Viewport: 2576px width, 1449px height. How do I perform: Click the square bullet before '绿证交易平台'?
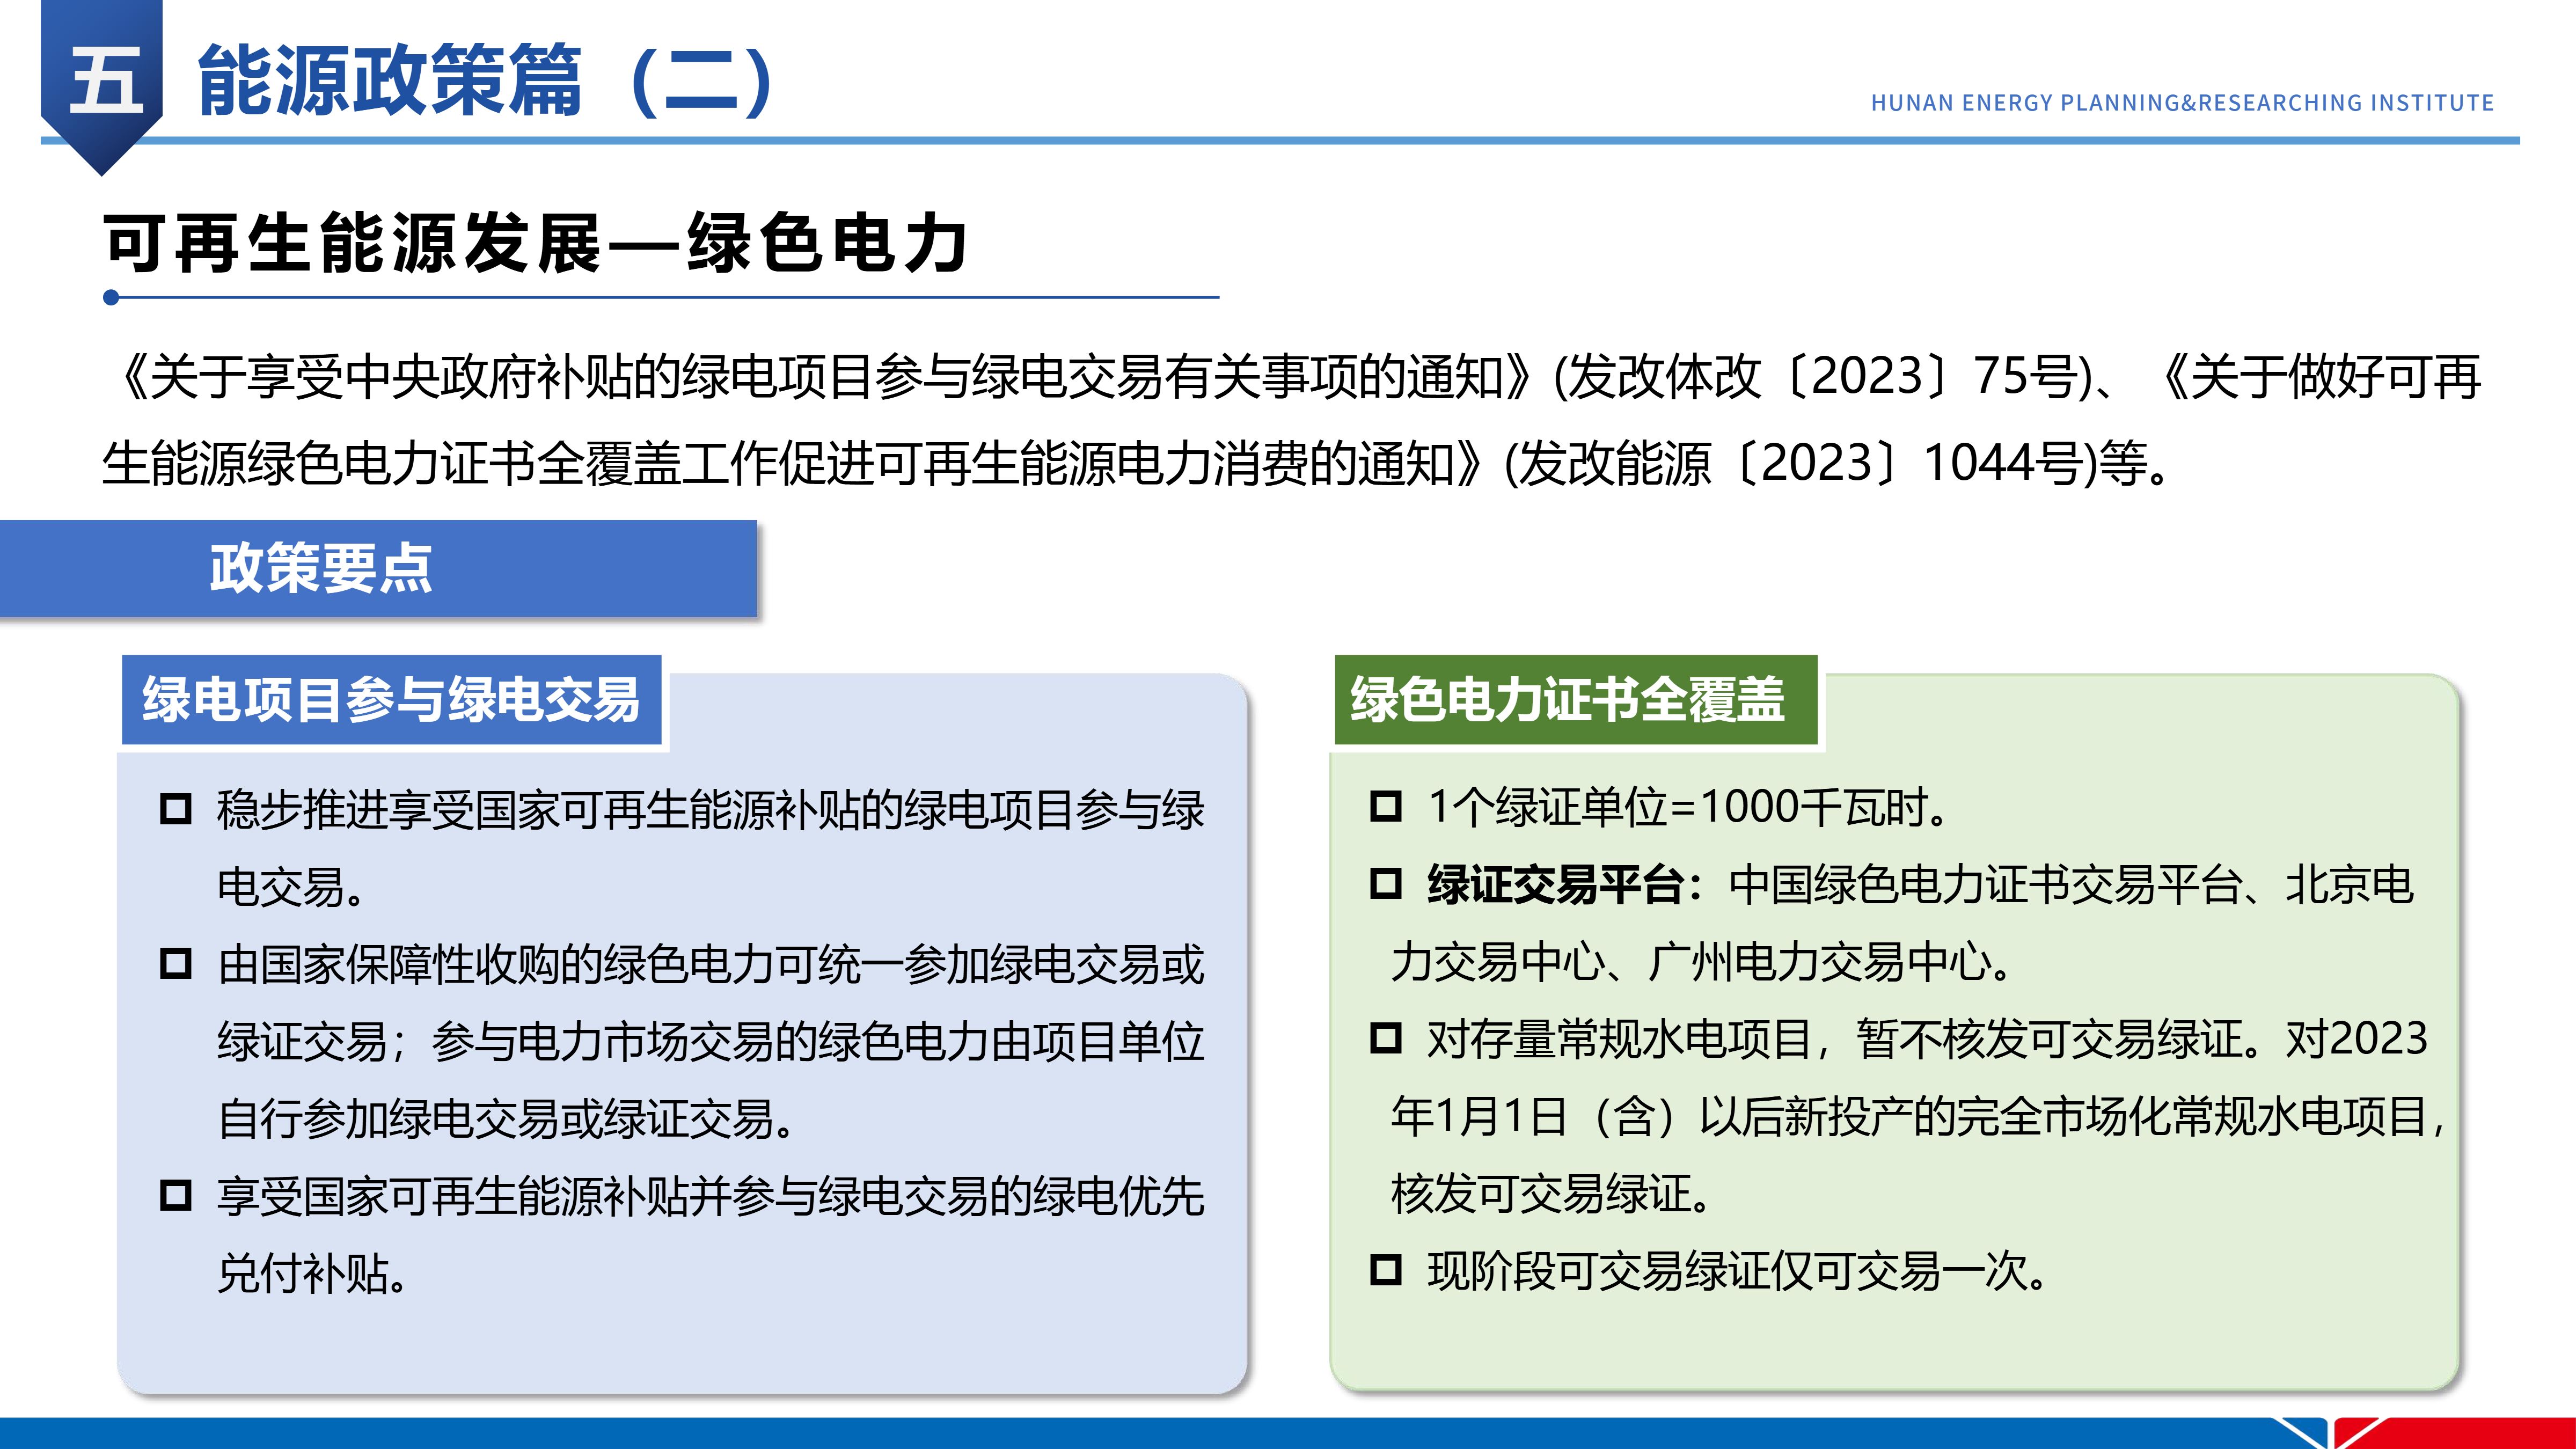coord(1385,883)
